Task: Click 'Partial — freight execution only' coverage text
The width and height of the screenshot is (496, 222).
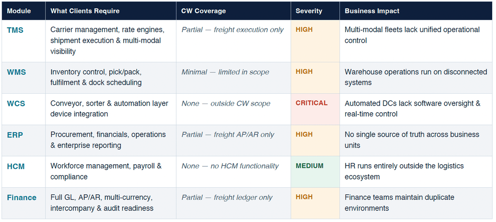Action: (x=233, y=30)
